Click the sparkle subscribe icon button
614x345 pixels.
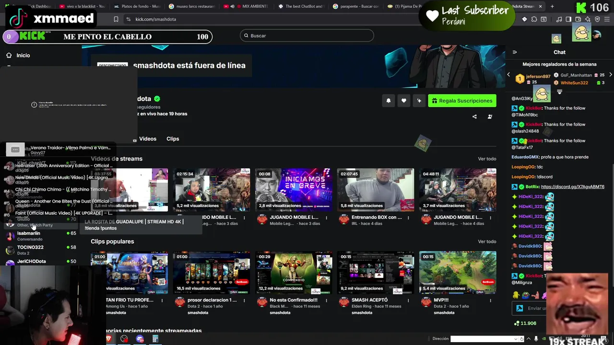coord(419,101)
